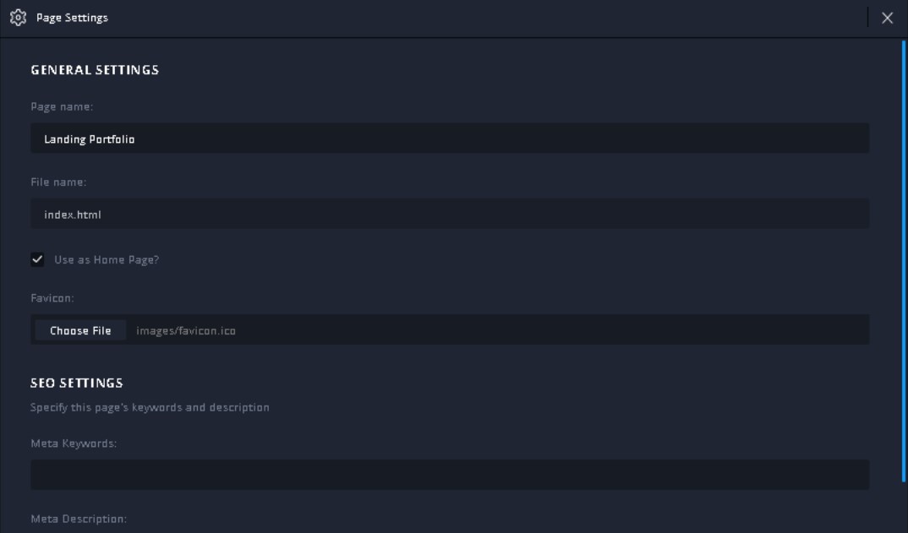The image size is (908, 533).
Task: Click the Page name field containing Landing Portfolio
Action: 449,139
